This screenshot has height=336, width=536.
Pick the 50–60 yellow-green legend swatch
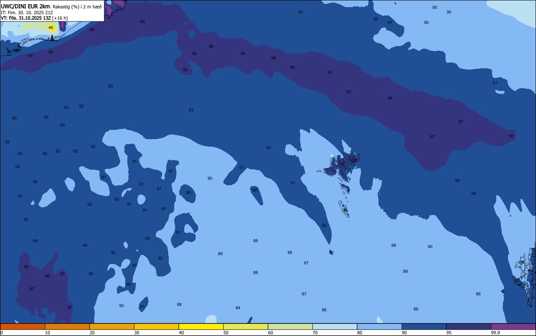245,326
